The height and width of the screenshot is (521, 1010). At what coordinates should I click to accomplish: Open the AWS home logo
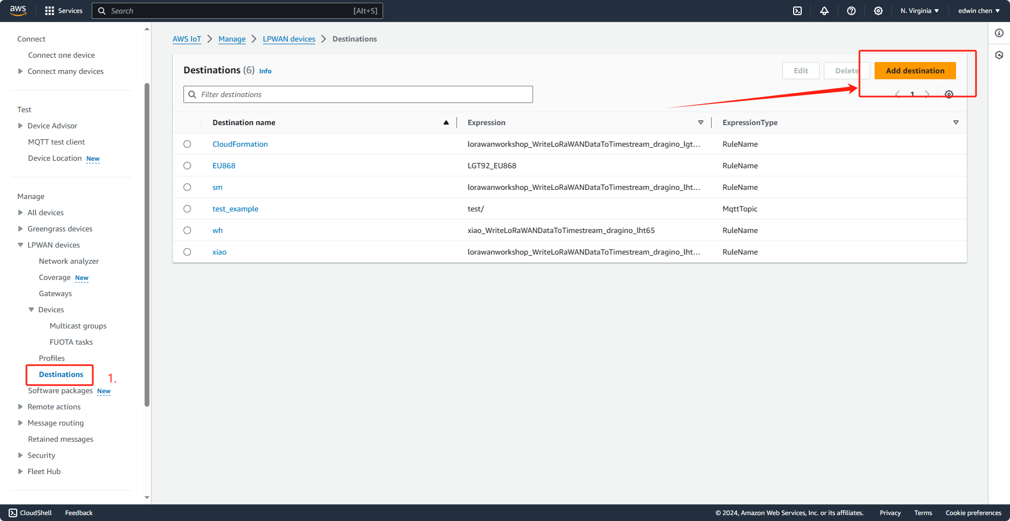(18, 11)
